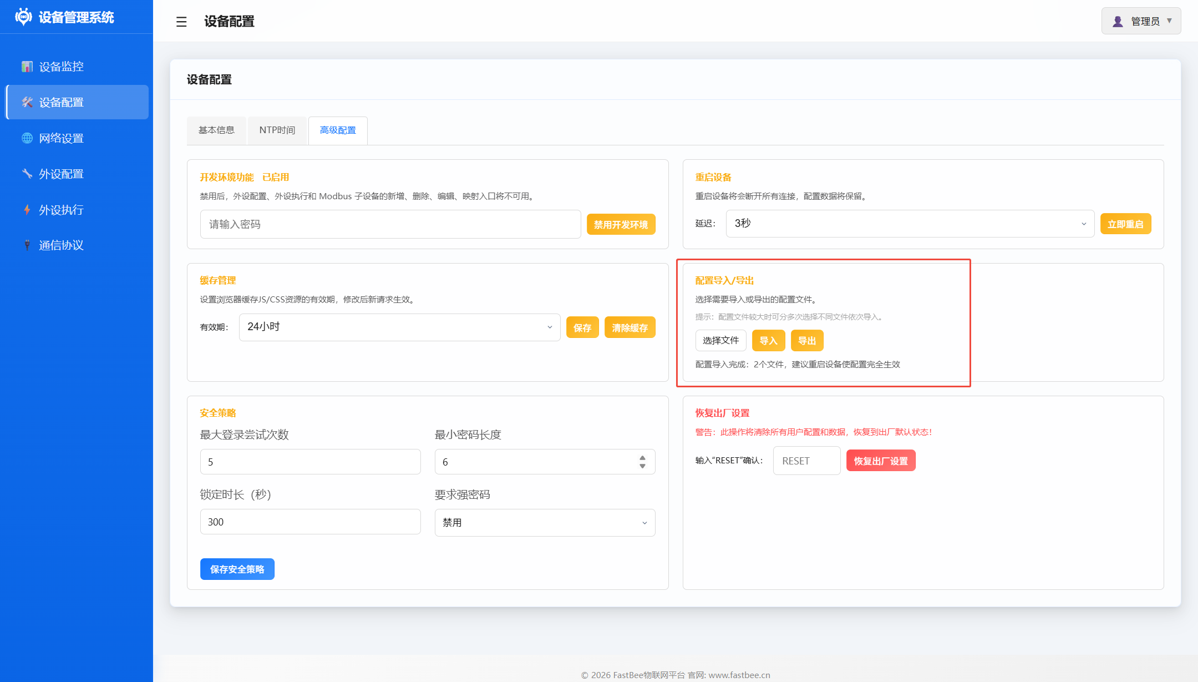Click the 重启设备 heading
This screenshot has height=682, width=1198.
[x=713, y=177]
